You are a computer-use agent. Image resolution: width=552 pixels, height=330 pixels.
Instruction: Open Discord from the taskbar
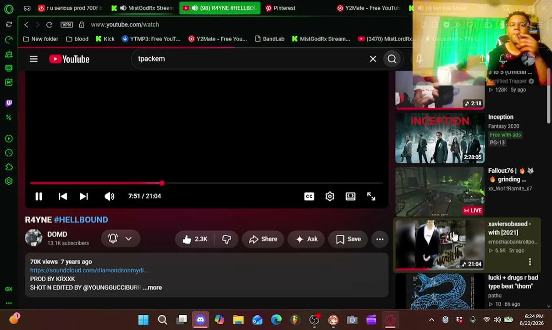[x=200, y=320]
